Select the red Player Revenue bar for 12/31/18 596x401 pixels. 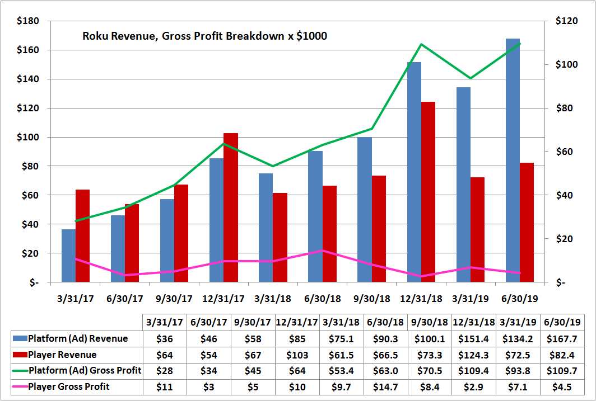click(x=428, y=192)
